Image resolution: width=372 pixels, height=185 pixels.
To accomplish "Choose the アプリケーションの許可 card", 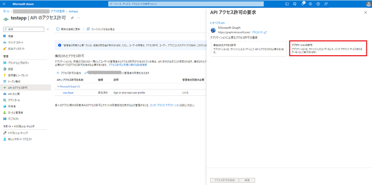I will pyautogui.click(x=328, y=48).
